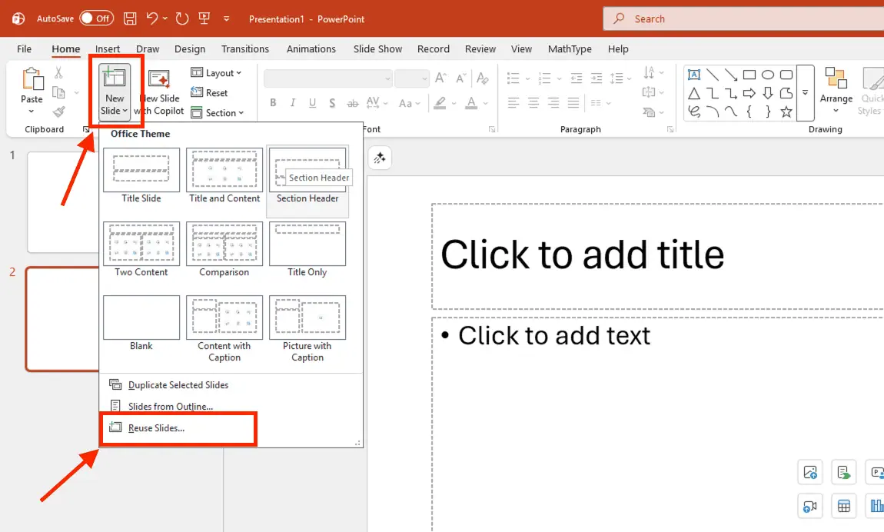This screenshot has height=532, width=884.
Task: Click the Save icon in title bar
Action: click(130, 18)
